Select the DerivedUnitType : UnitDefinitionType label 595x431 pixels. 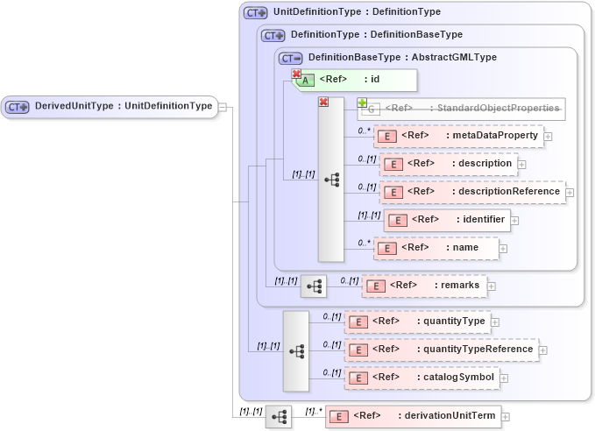pyautogui.click(x=124, y=106)
